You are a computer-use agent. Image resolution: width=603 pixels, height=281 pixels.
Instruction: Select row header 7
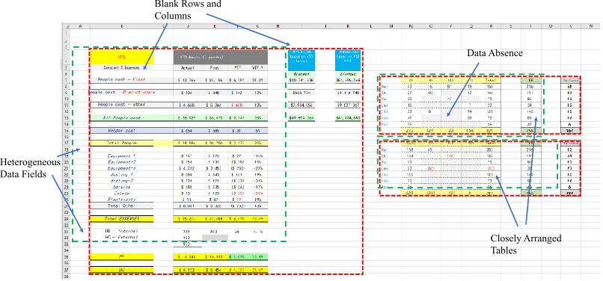point(66,80)
